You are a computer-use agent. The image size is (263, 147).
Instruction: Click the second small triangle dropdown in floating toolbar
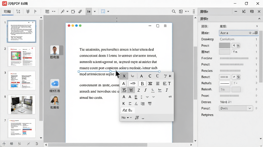[153, 97]
